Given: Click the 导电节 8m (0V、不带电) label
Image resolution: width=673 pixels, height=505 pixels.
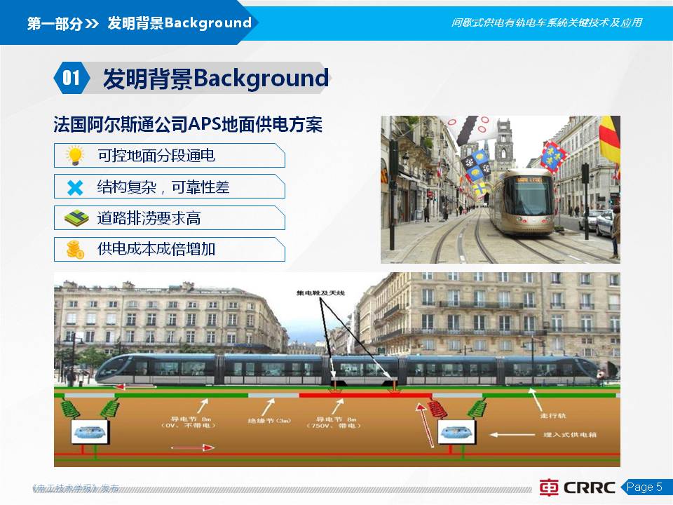Looking at the screenshot, I should pos(188,422).
